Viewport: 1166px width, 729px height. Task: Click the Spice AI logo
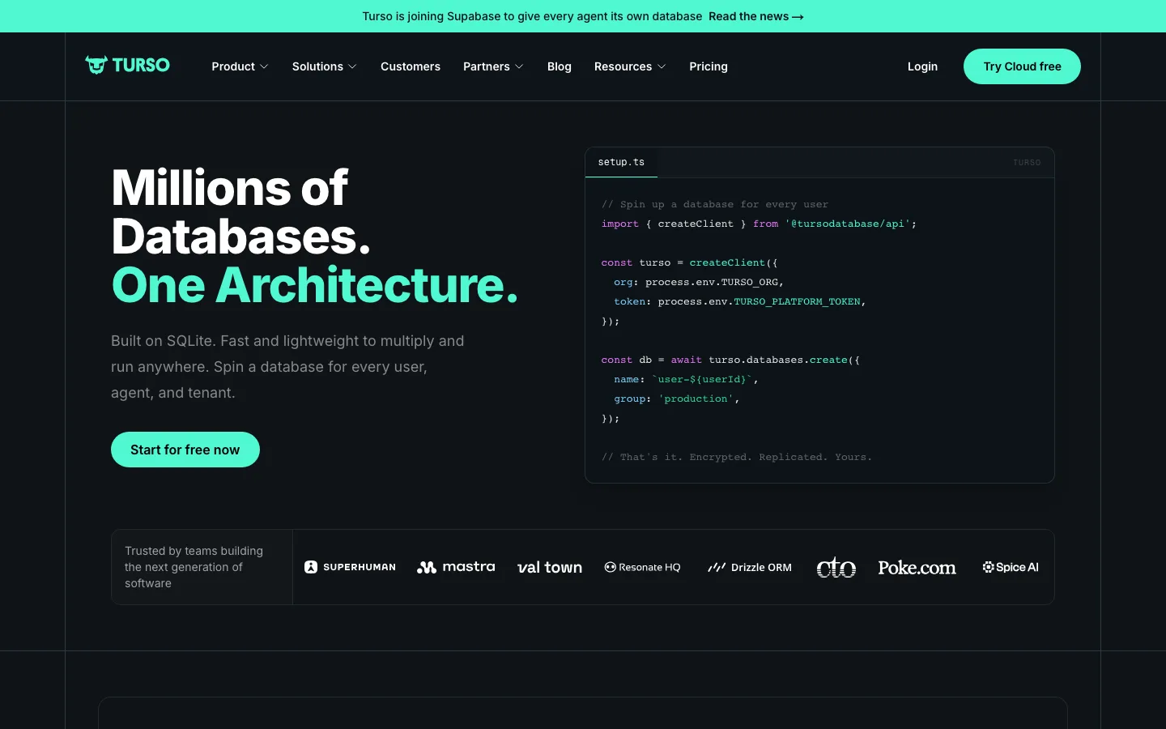pos(1011,567)
